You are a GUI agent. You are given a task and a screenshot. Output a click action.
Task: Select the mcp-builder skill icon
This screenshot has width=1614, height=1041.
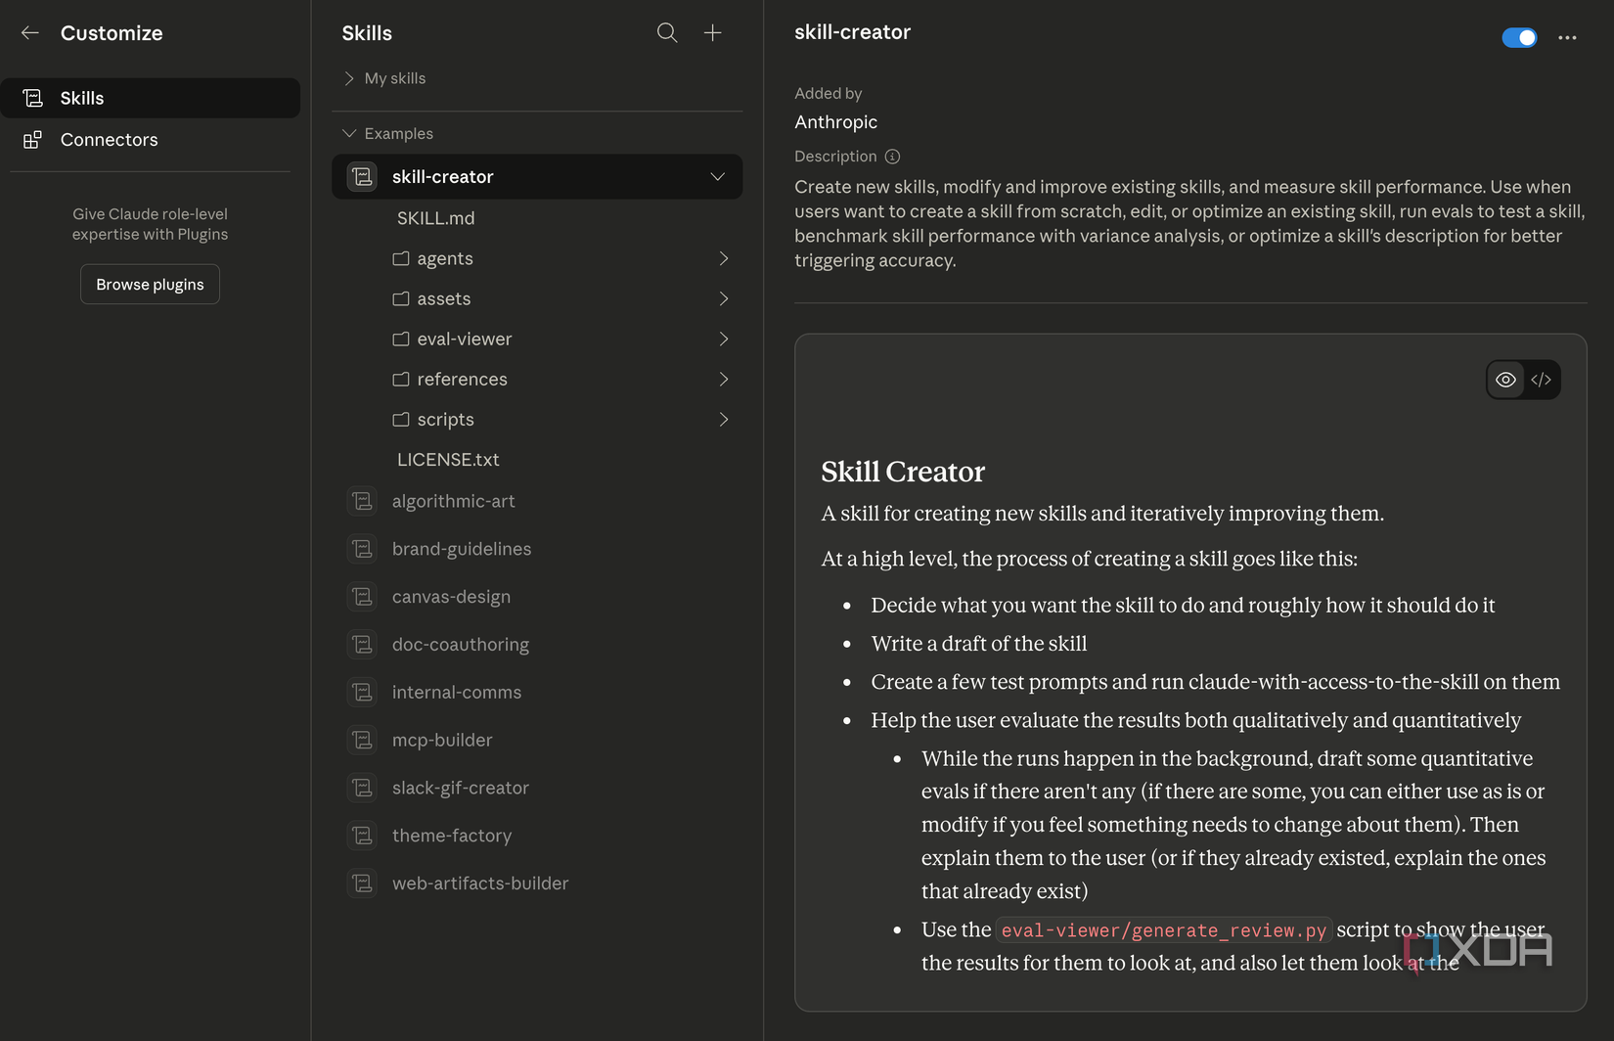pyautogui.click(x=363, y=740)
